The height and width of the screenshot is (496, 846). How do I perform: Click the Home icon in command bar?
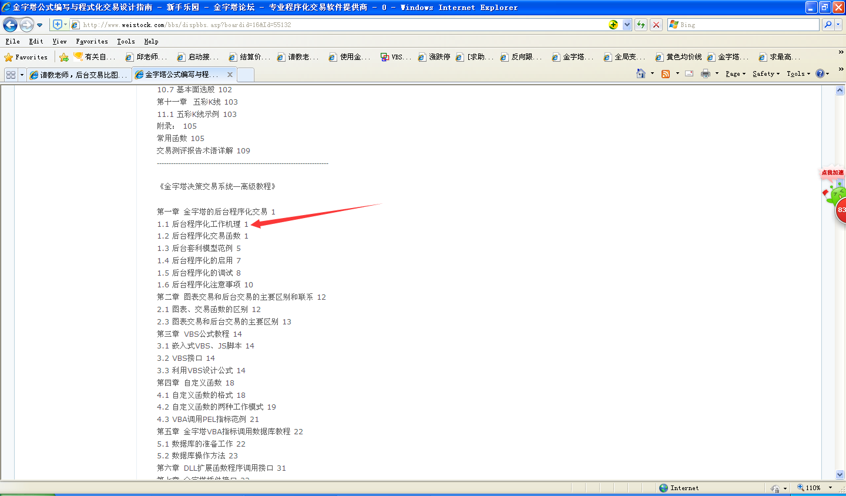click(641, 73)
